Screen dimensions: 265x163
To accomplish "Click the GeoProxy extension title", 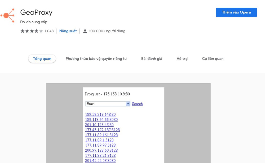I will (x=36, y=12).
